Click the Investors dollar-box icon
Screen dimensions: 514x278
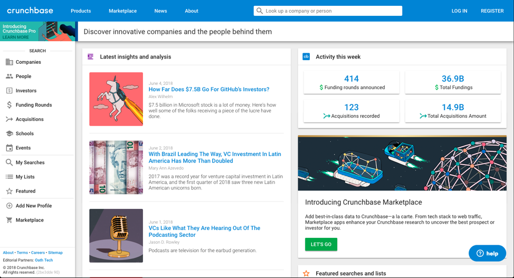coord(9,91)
